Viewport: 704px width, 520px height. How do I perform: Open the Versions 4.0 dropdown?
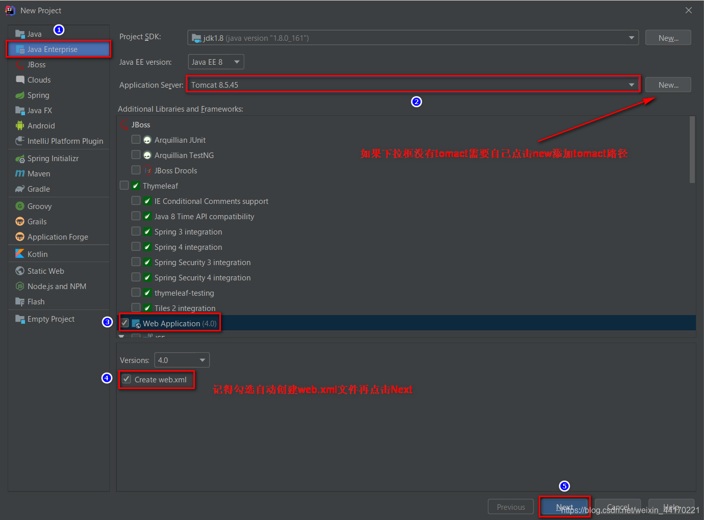[182, 360]
